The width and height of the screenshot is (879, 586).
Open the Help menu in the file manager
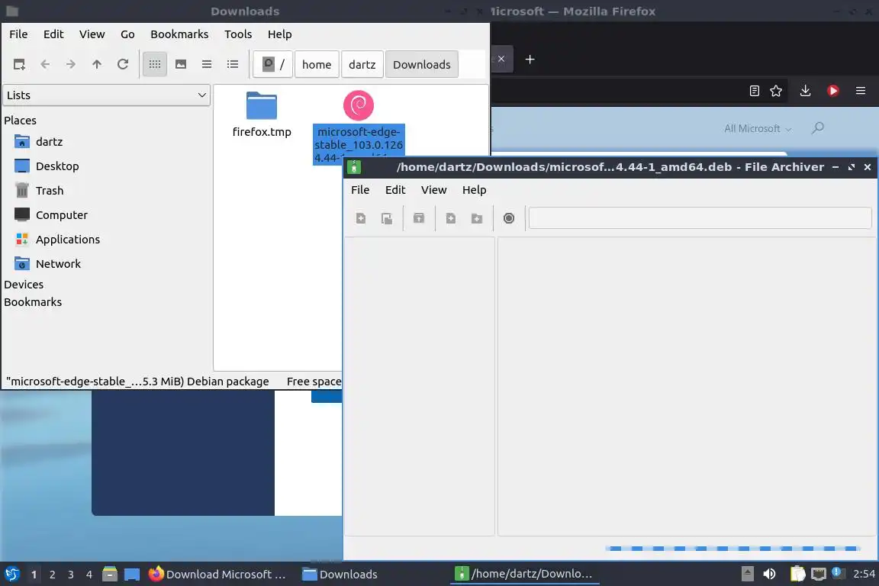tap(280, 34)
